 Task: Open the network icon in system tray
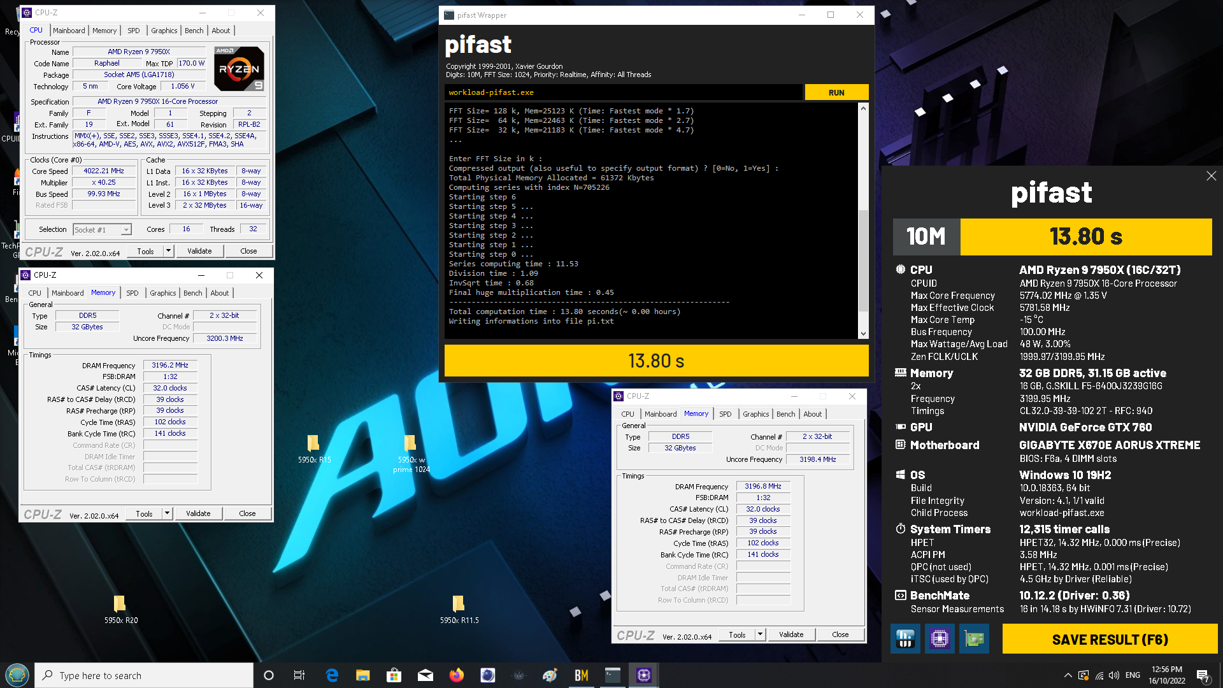[x=1099, y=675]
